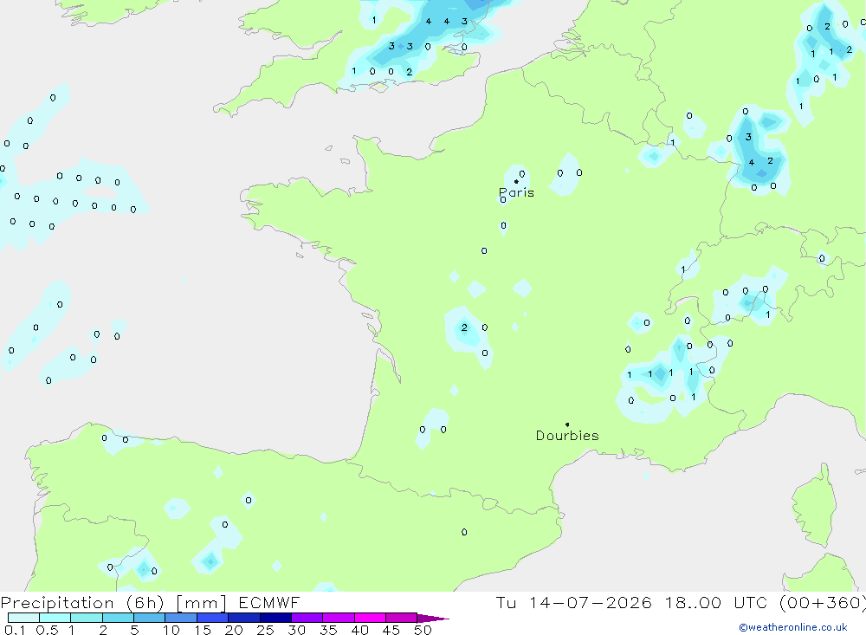The image size is (866, 635).
Task: Click the Precipitation (6h) [mm] title
Action: [113, 602]
